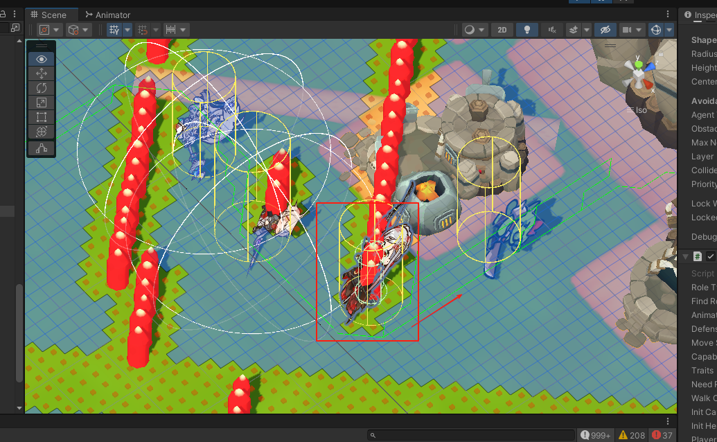The height and width of the screenshot is (442, 717).
Task: Toggle hidden objects visibility in scene
Action: pyautogui.click(x=605, y=30)
